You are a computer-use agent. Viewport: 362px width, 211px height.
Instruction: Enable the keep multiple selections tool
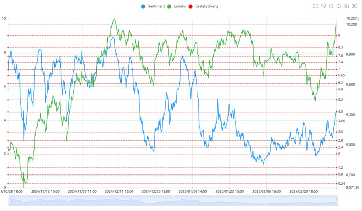(x=346, y=6)
